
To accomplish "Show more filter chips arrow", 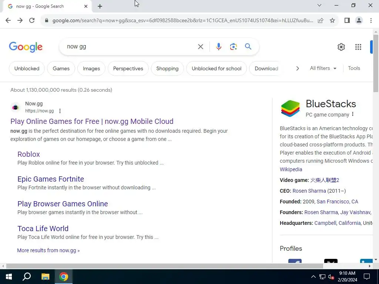I will coord(298,68).
